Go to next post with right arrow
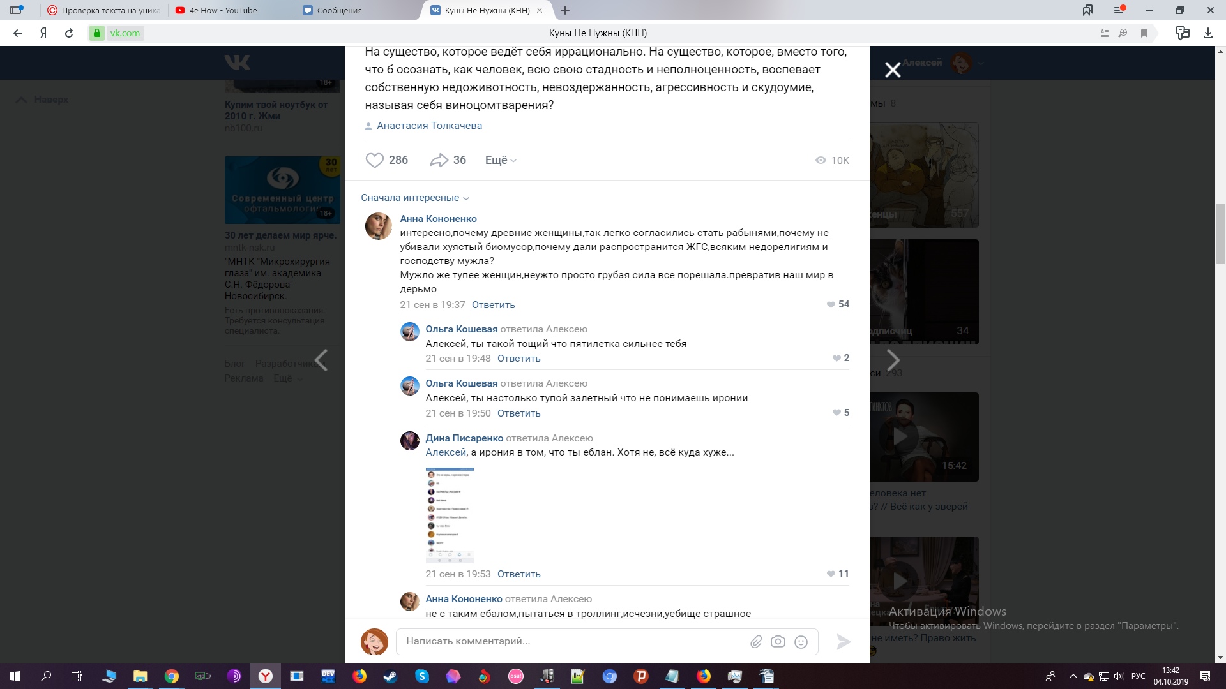The width and height of the screenshot is (1226, 689). tap(893, 360)
